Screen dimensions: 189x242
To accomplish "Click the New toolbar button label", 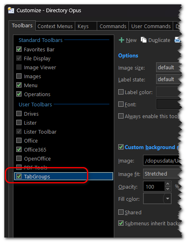I will point(131,40).
